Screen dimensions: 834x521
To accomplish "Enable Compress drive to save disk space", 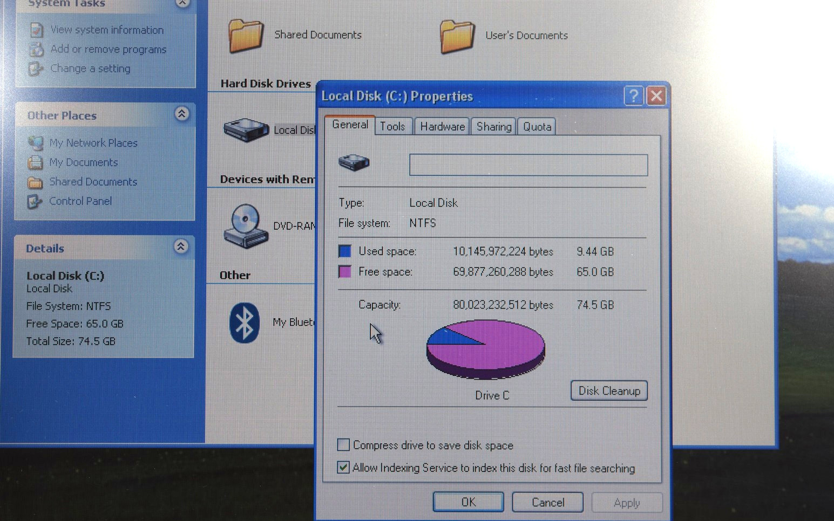I will 343,445.
